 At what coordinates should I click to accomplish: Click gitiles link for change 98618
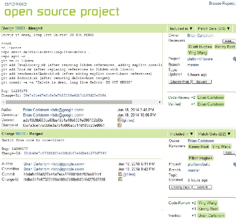pyautogui.click(x=129, y=174)
